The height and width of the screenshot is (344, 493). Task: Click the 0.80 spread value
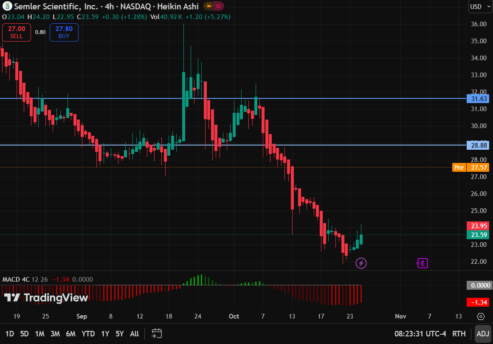point(40,32)
